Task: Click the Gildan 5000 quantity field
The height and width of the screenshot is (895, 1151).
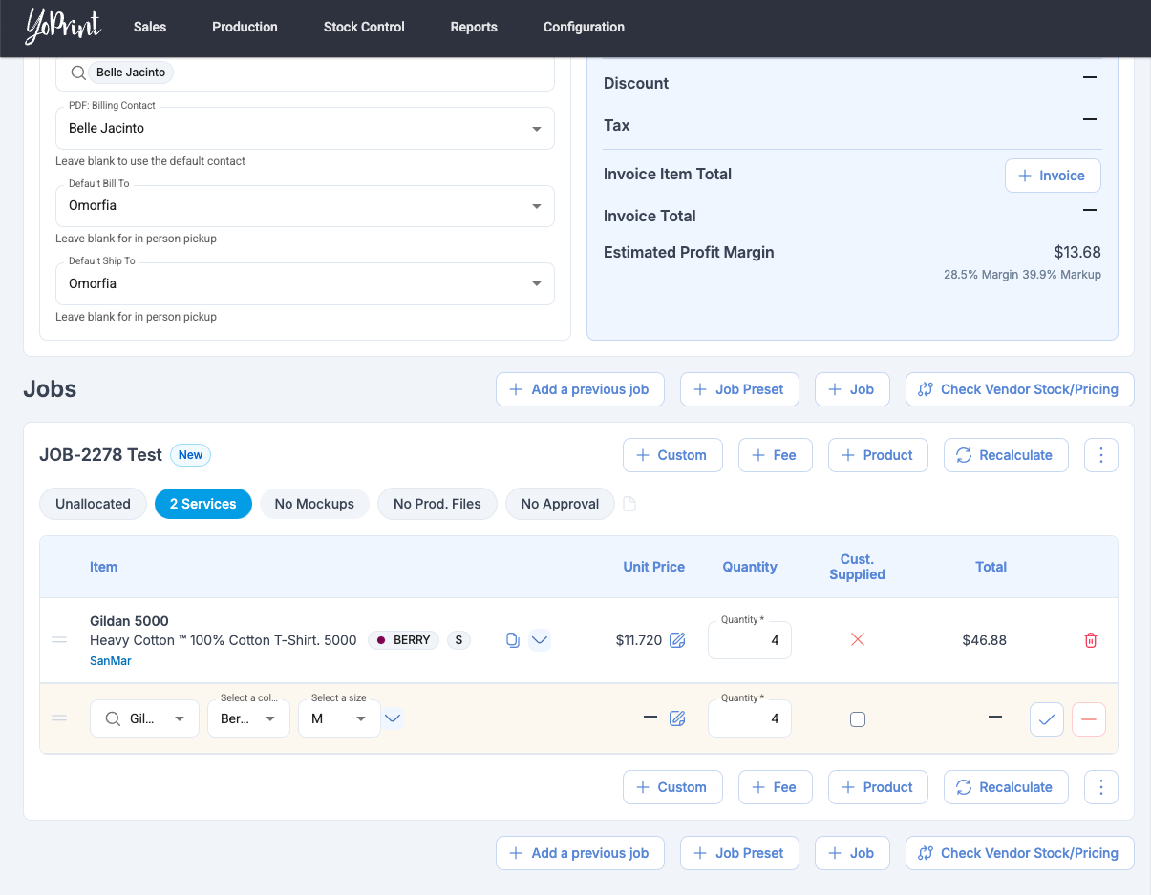Action: pyautogui.click(x=750, y=640)
